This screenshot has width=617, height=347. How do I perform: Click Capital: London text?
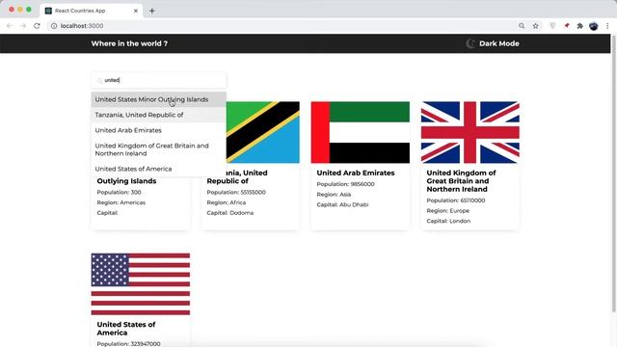click(x=448, y=221)
